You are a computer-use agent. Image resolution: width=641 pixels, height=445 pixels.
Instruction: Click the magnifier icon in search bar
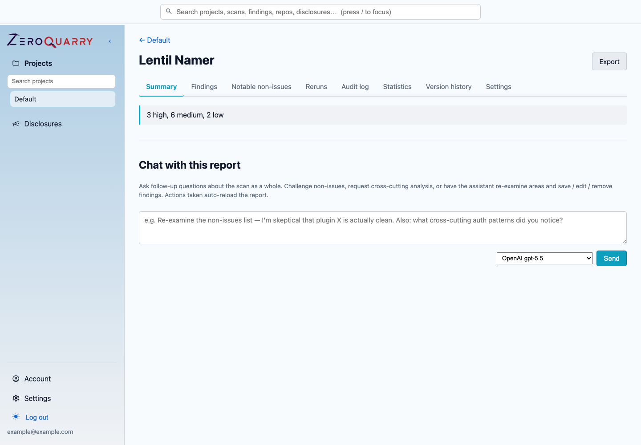tap(169, 12)
